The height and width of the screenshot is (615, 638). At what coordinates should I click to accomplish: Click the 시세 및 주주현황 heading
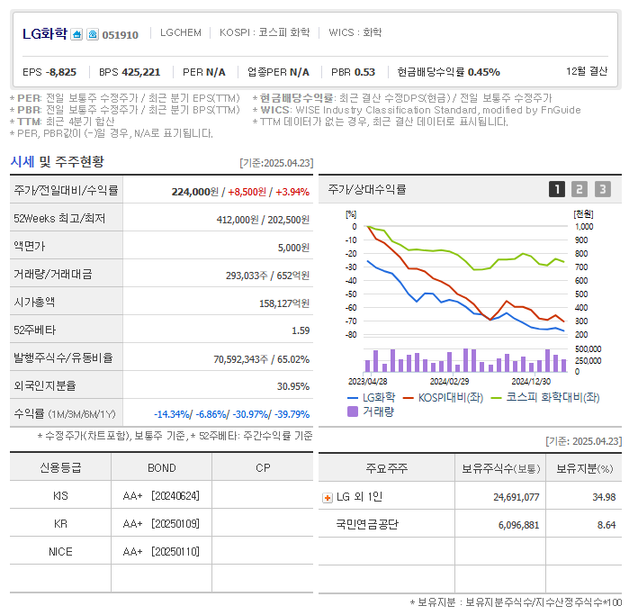[x=58, y=162]
